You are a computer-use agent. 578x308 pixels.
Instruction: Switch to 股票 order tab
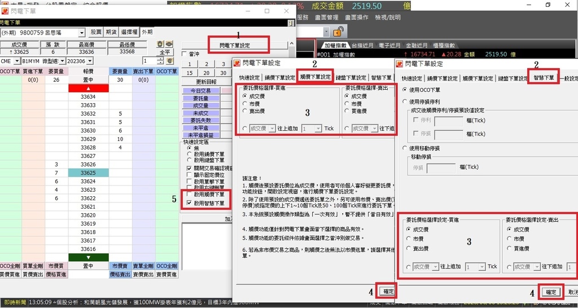[x=96, y=32]
